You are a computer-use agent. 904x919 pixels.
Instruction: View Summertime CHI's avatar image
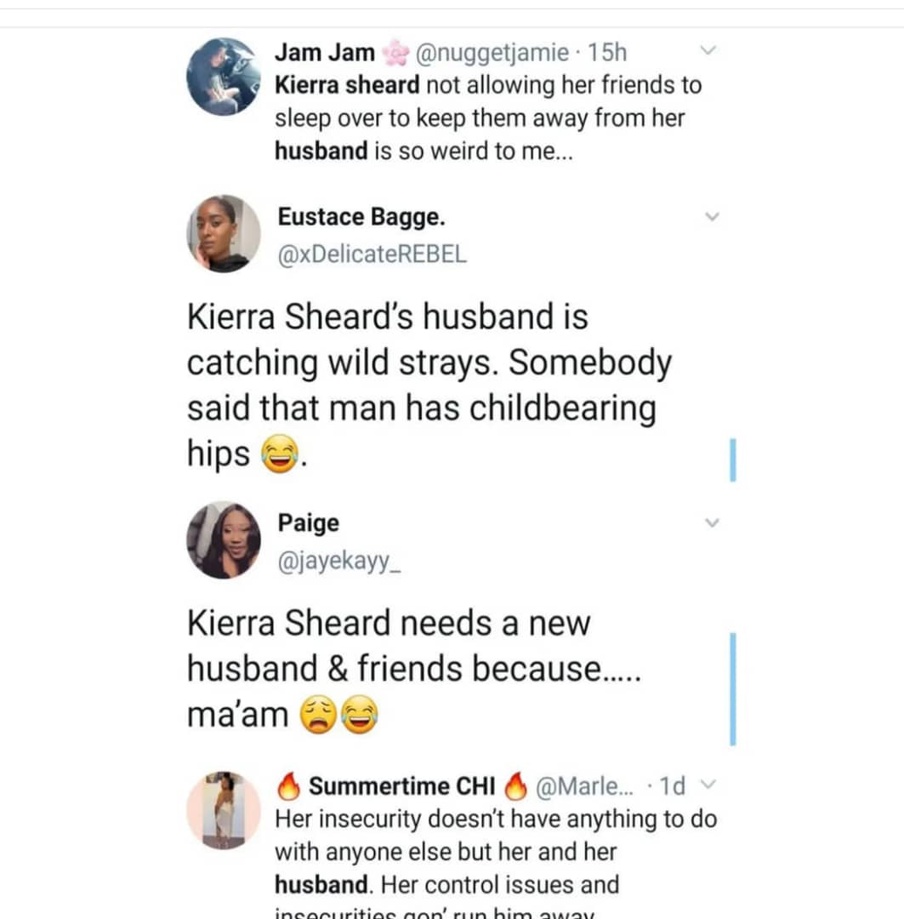tap(223, 811)
